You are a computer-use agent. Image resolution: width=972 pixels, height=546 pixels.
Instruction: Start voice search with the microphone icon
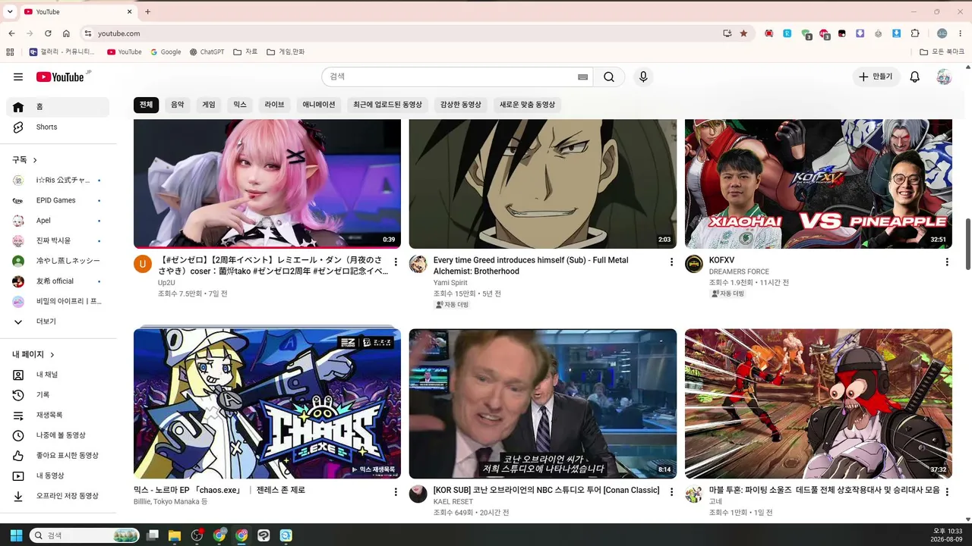pos(643,77)
